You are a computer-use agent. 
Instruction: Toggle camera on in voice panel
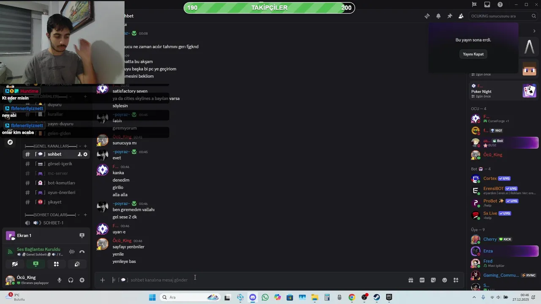(15, 264)
